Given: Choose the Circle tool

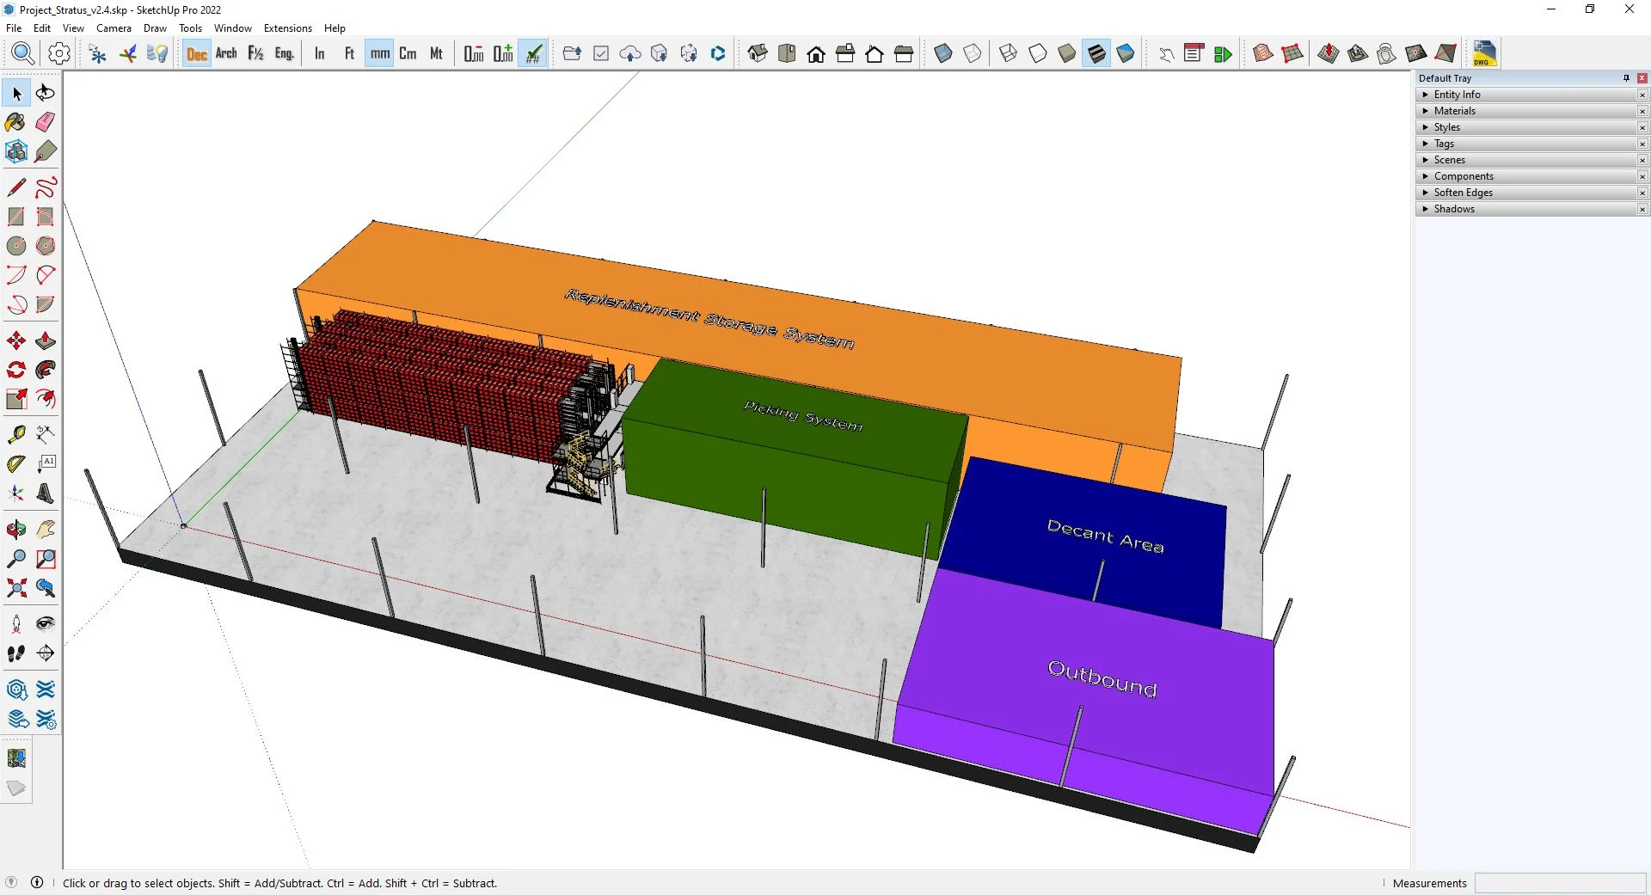Looking at the screenshot, I should click(16, 246).
